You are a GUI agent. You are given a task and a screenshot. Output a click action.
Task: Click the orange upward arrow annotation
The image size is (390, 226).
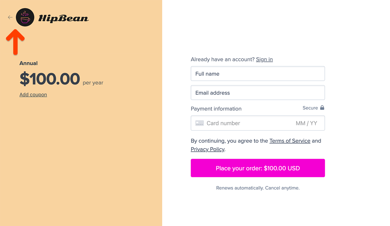[x=15, y=41]
